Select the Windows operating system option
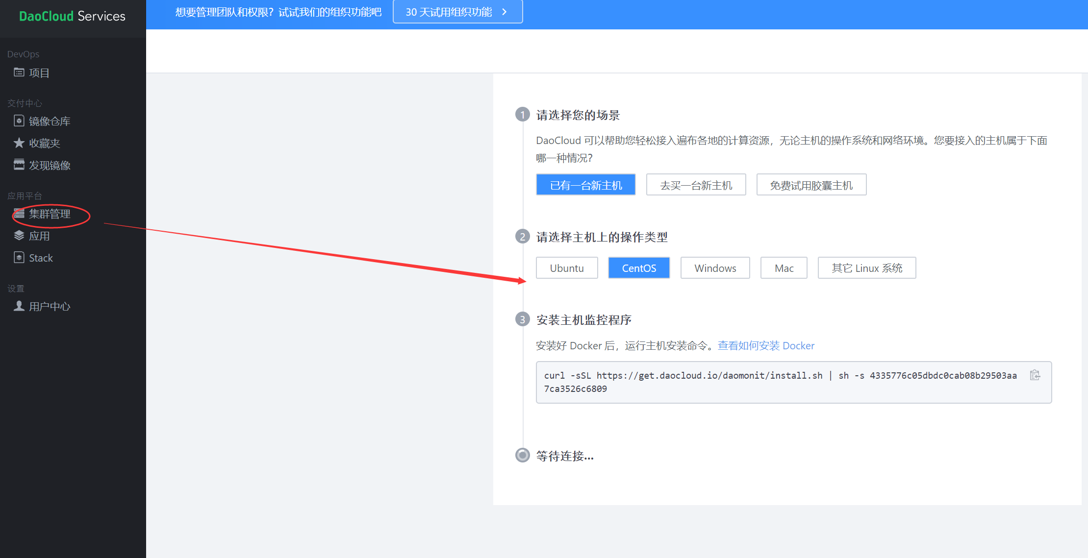Viewport: 1088px width, 558px height. [715, 268]
